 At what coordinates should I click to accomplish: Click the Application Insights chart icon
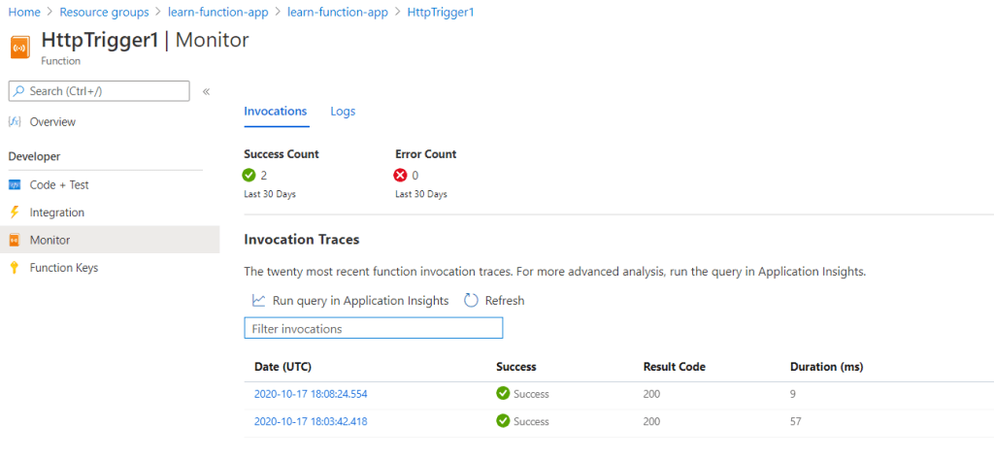pos(258,301)
